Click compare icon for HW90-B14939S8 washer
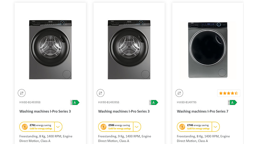This screenshot has height=144, width=256. point(100,93)
